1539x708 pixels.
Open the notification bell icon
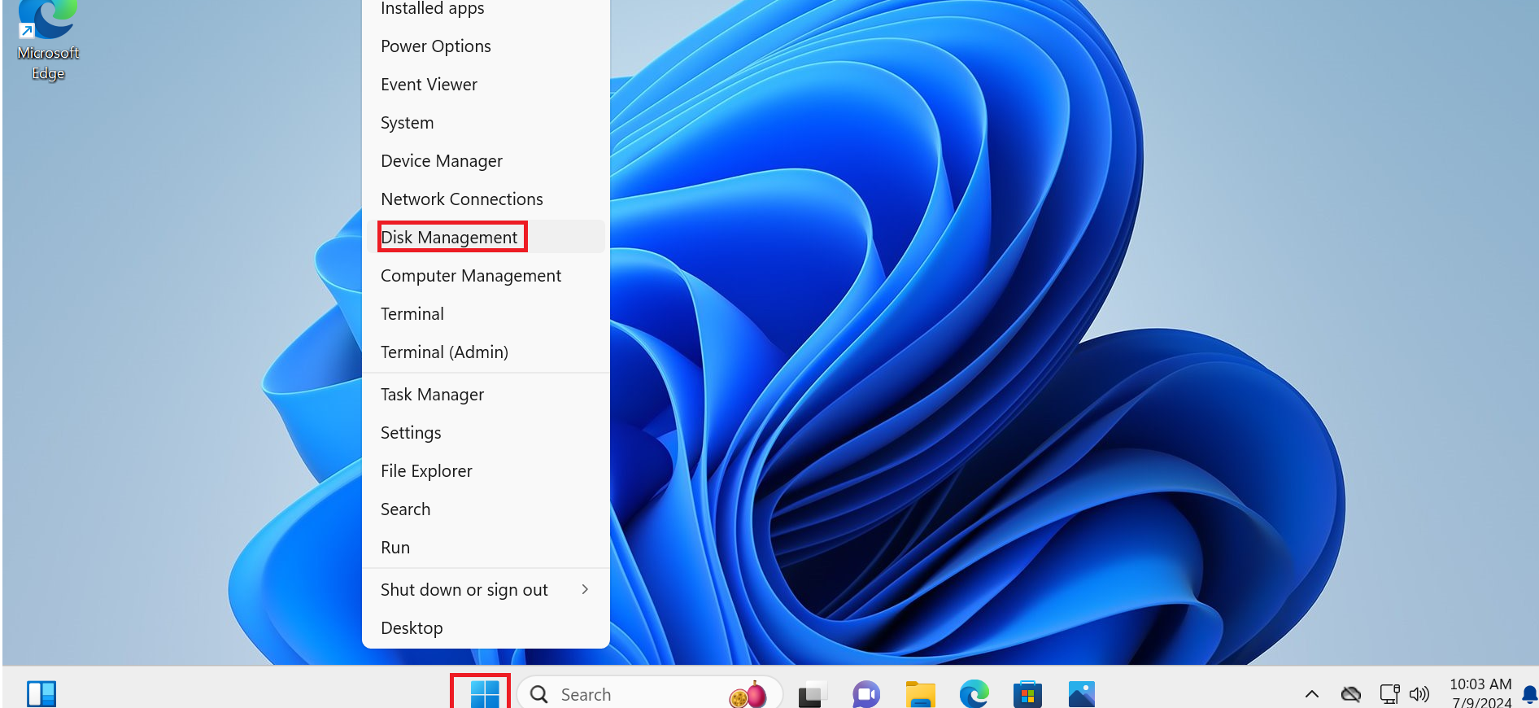coord(1529,694)
